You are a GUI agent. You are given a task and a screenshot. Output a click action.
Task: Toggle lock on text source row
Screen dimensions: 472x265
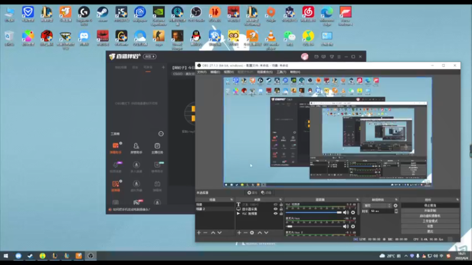pyautogui.click(x=281, y=204)
